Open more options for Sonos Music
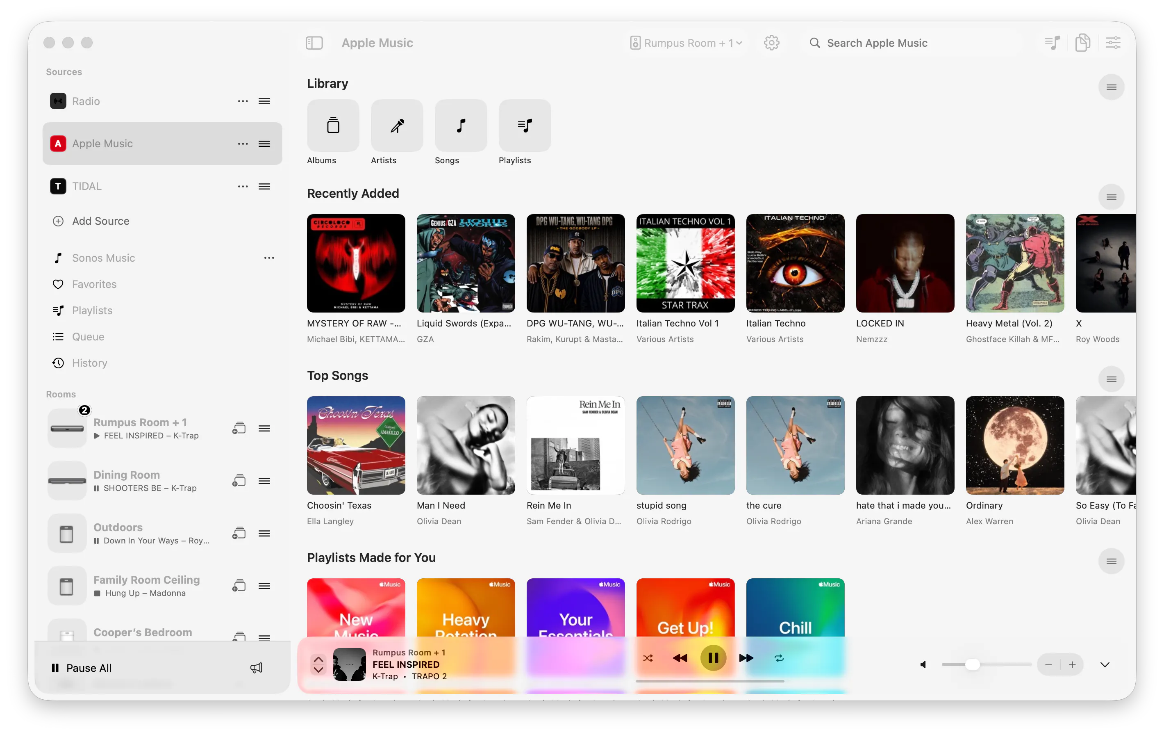Image resolution: width=1164 pixels, height=735 pixels. click(x=269, y=258)
